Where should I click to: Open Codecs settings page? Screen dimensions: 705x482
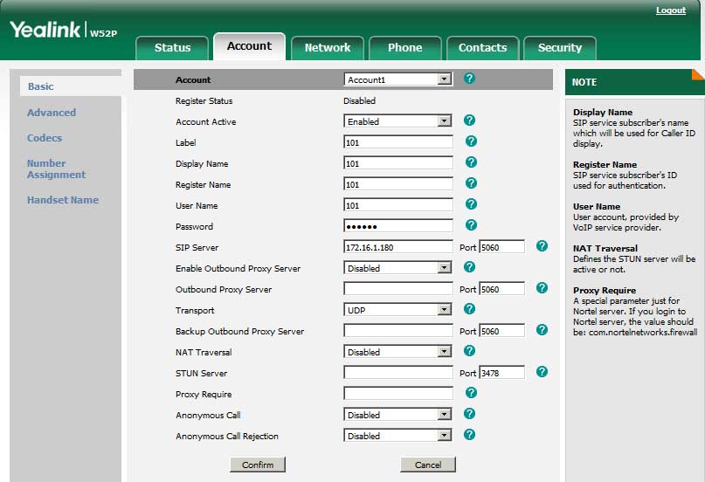(45, 138)
